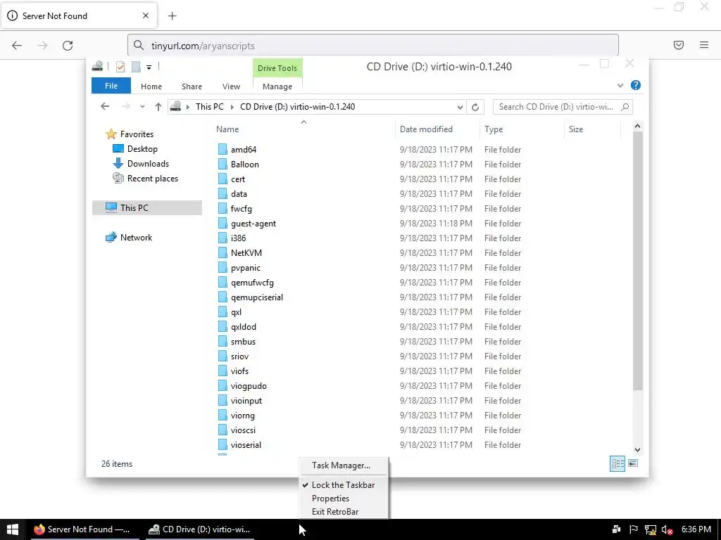Close the Server Not Found tab

146,15
